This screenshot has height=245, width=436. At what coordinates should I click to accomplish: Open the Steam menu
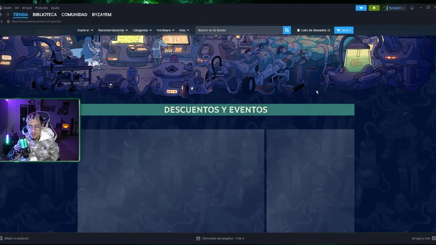point(7,8)
